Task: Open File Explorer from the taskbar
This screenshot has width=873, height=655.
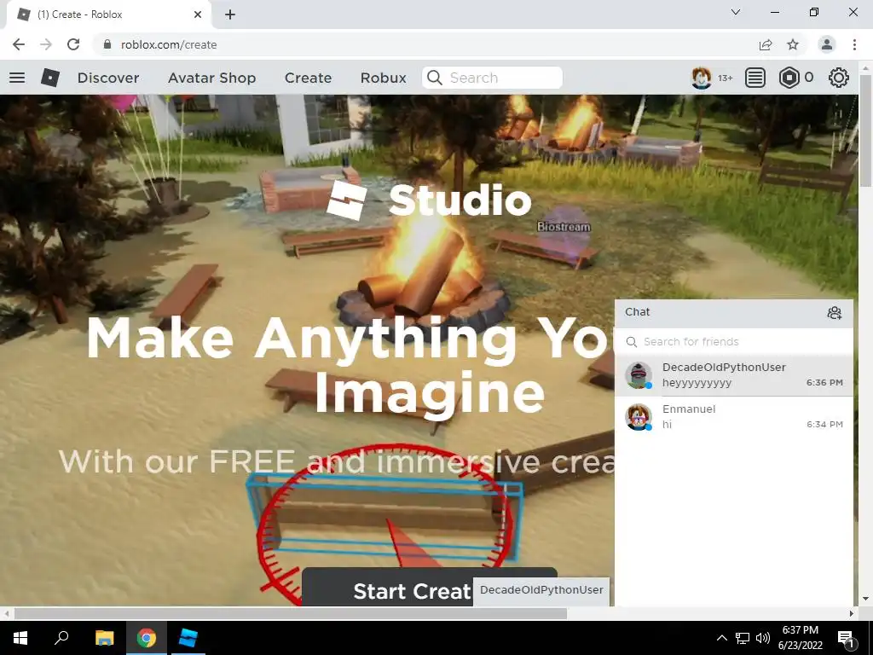Action: [104, 638]
